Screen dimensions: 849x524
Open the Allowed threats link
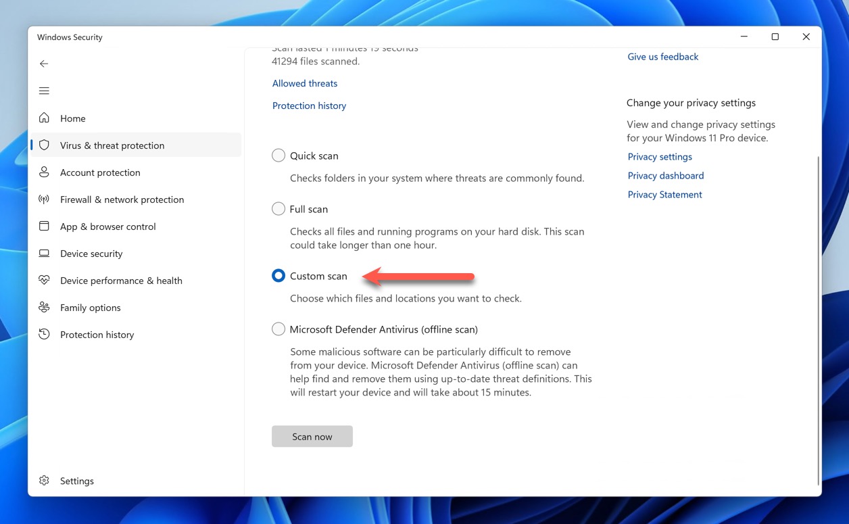[x=305, y=83]
